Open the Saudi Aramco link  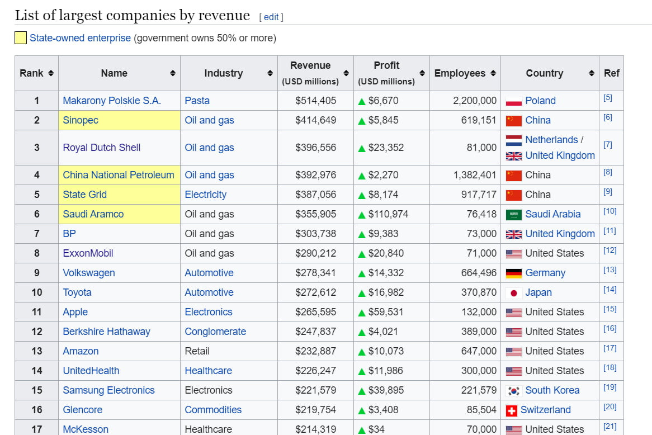click(93, 214)
